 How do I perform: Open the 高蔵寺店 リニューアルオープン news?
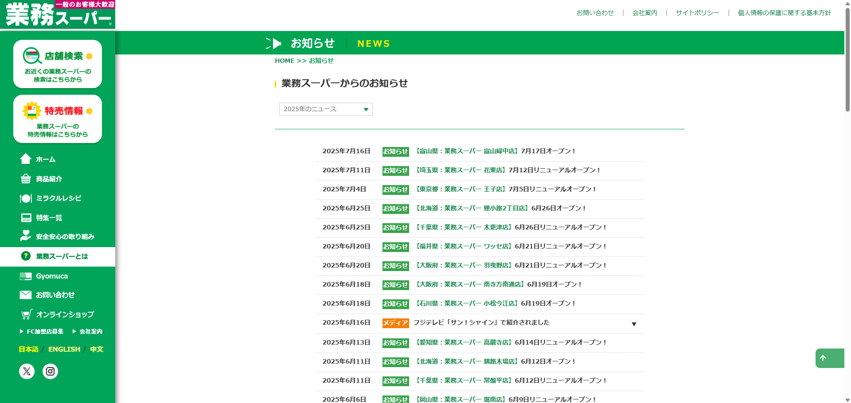(511, 342)
